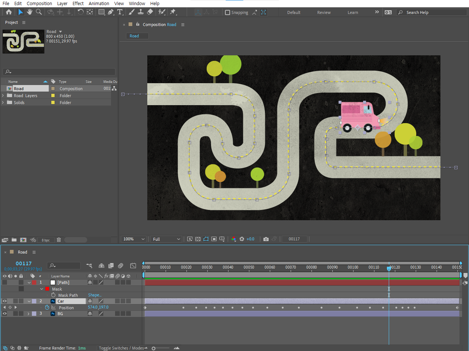
Task: Collapse the Car layer properties
Action: (29, 301)
